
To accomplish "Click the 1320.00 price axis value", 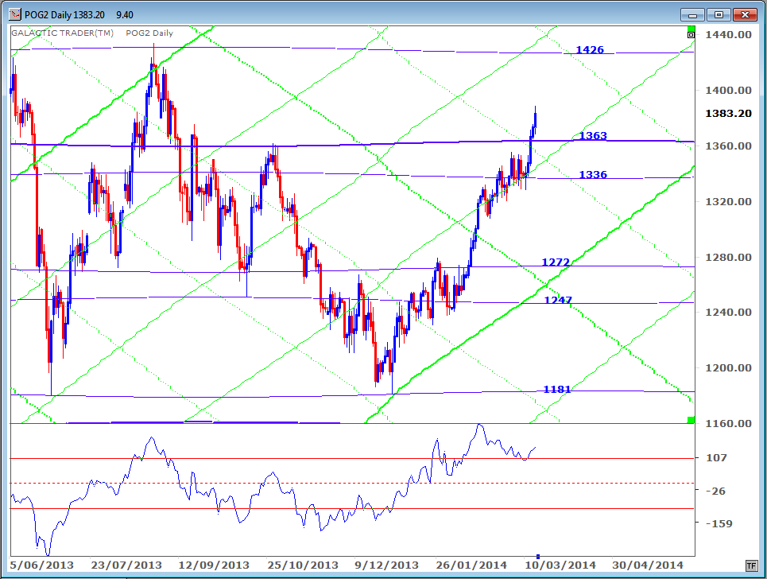I will (x=728, y=202).
